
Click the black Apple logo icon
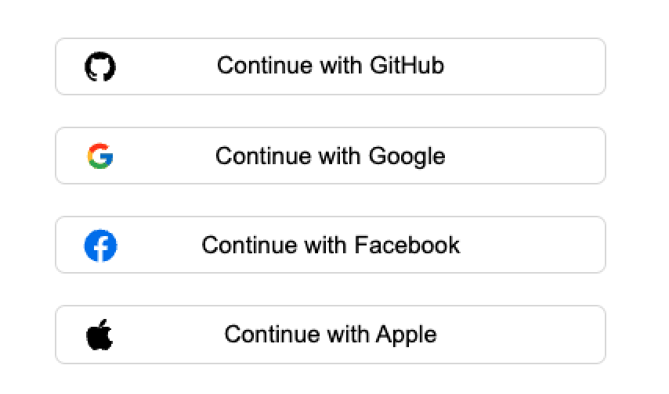coord(99,335)
